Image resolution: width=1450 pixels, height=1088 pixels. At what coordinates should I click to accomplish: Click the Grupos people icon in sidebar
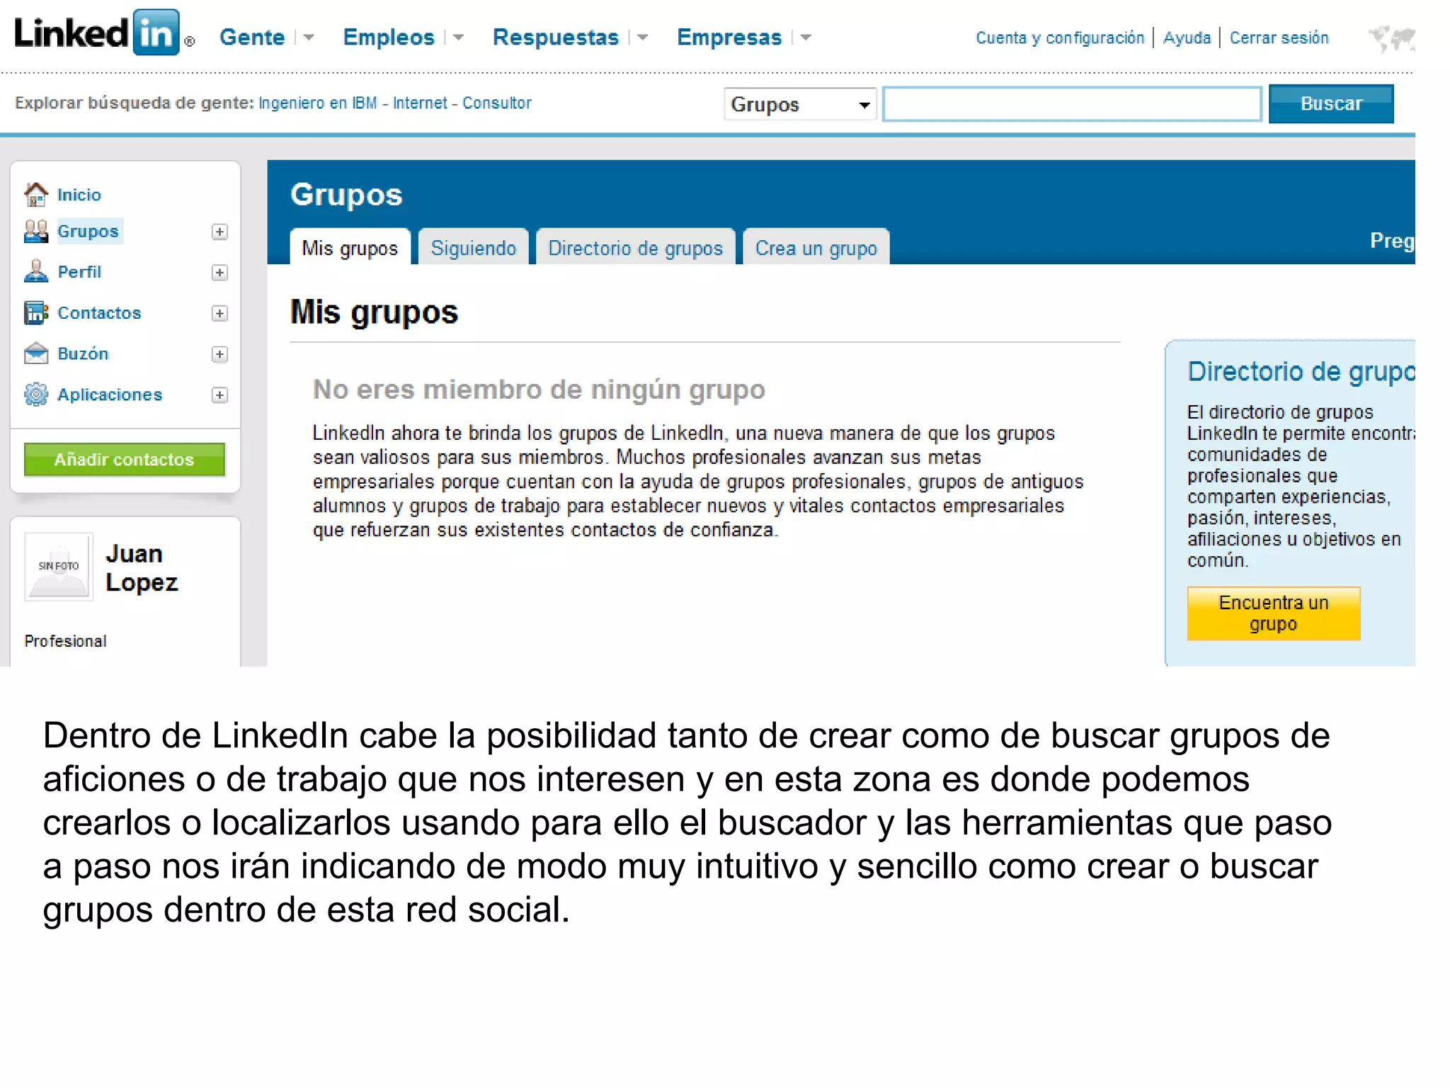tap(36, 231)
